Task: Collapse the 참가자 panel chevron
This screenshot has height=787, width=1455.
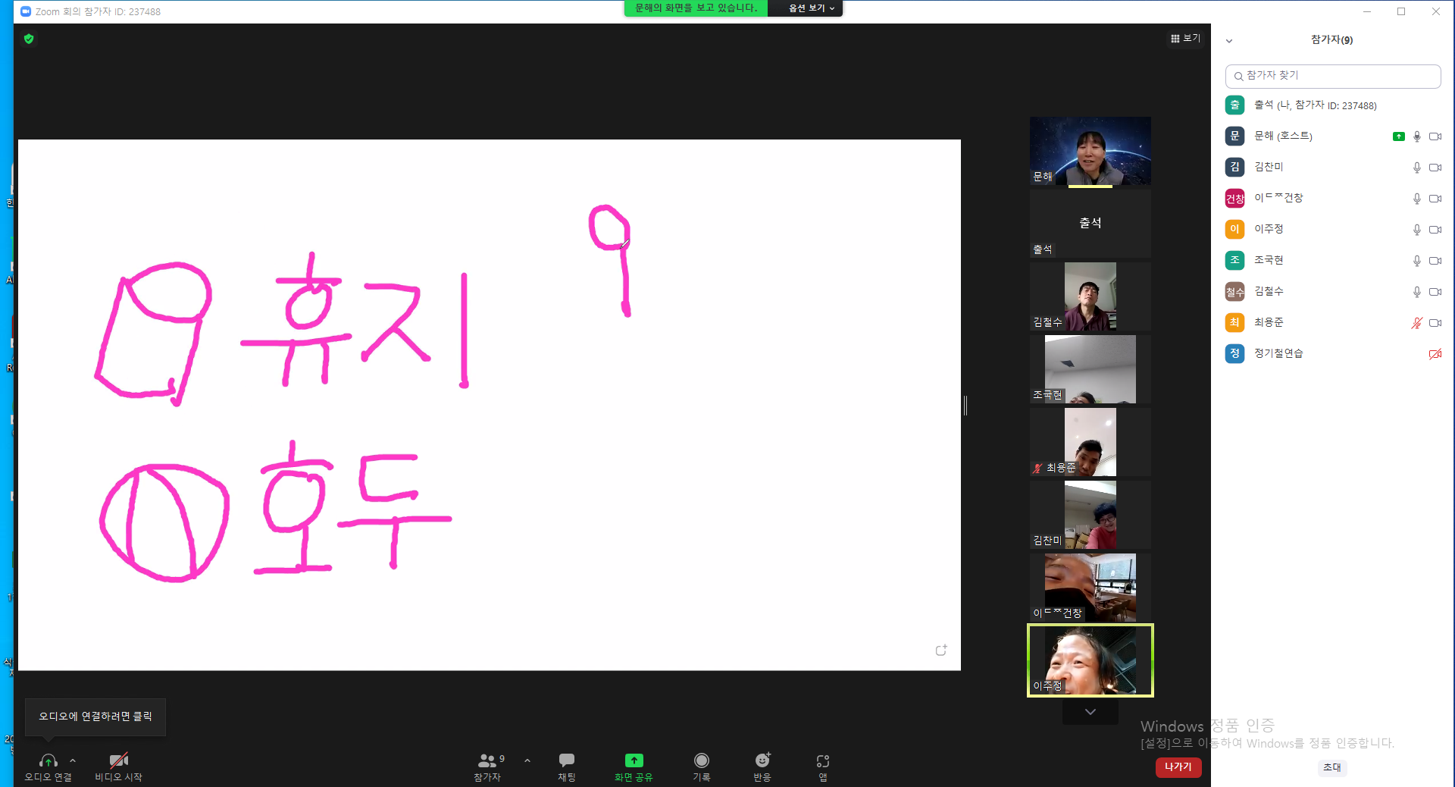Action: pyautogui.click(x=1229, y=41)
